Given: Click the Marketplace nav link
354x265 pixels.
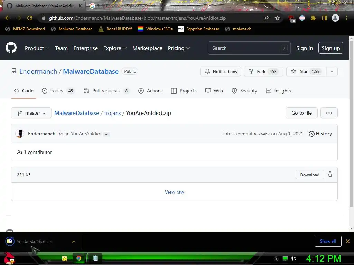Looking at the screenshot, I should tap(147, 48).
